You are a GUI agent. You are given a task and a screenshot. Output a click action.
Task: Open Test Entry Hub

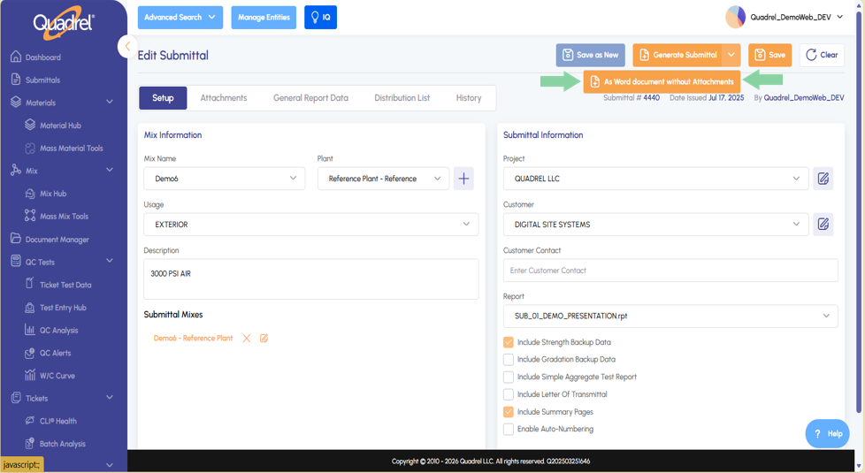tap(56, 308)
